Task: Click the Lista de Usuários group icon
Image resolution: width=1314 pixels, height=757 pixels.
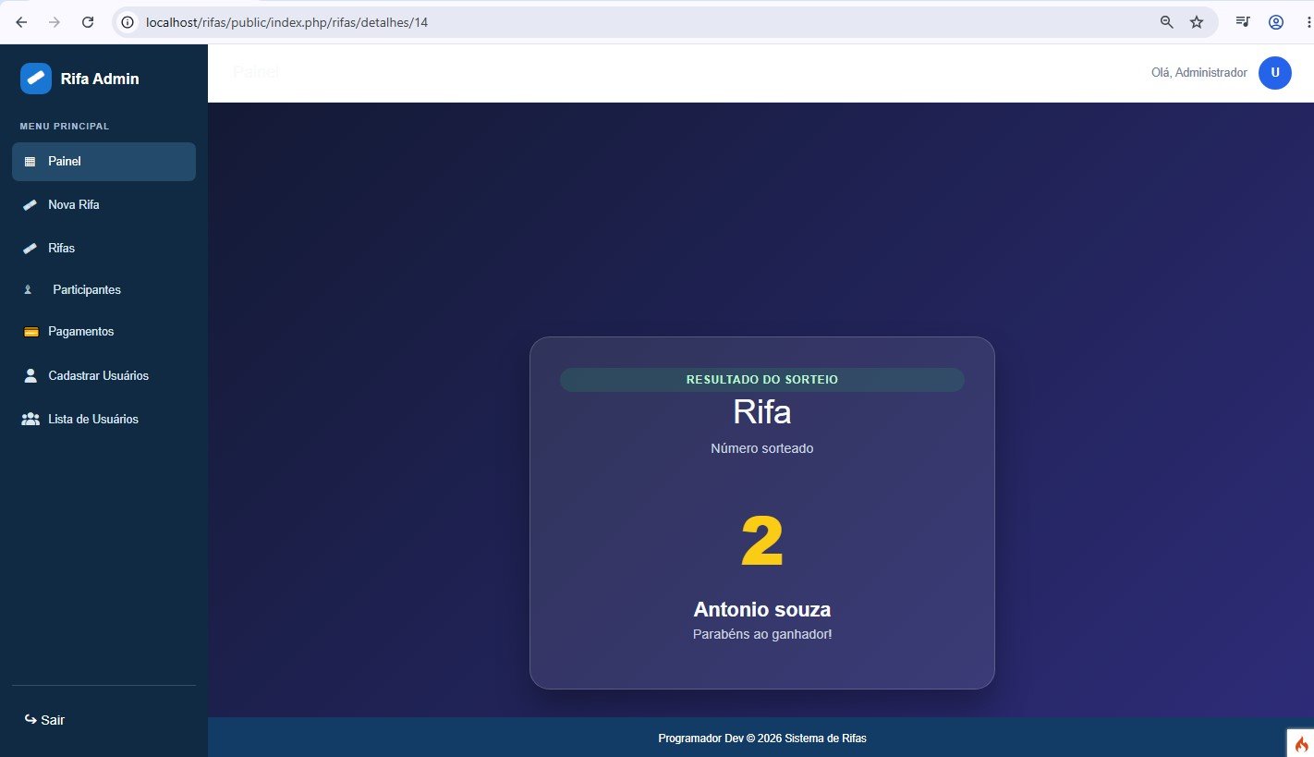Action: pos(30,419)
